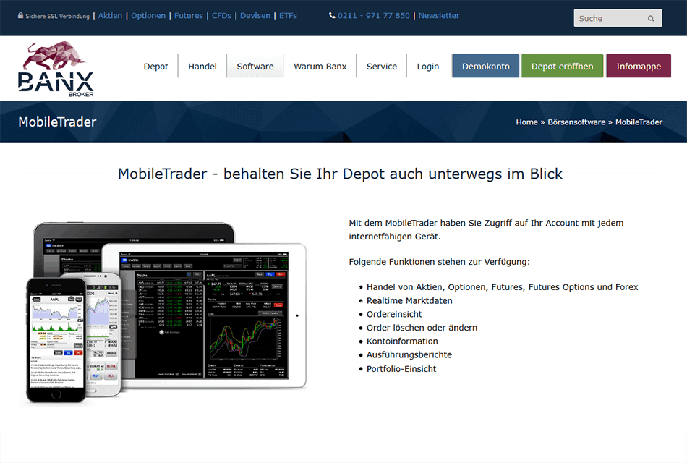Click 'Folgende Funktionen stehen zur Verfügung' text
The width and height of the screenshot is (687, 463).
(x=439, y=262)
